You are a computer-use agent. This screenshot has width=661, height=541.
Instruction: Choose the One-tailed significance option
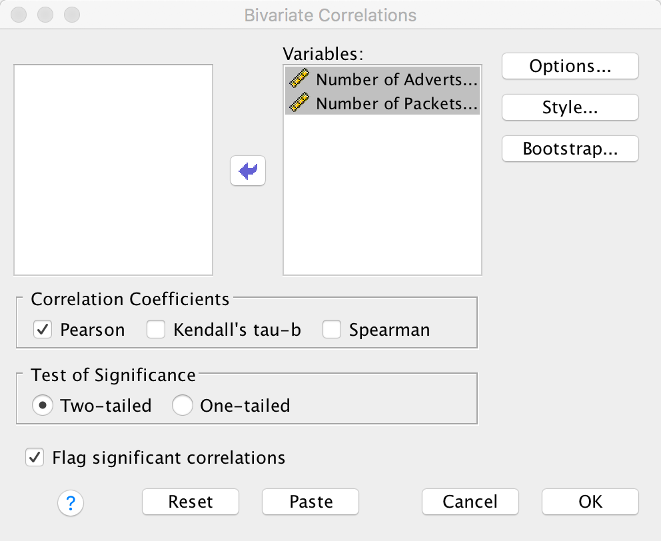tap(183, 405)
